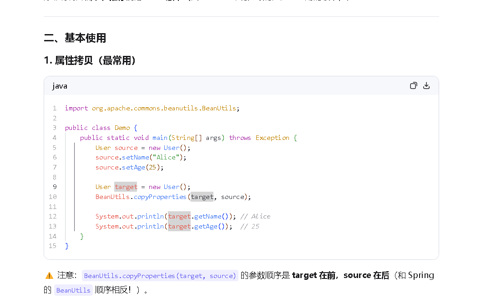Viewport: 501px width, 308px height.
Task: Click inline code 'BeanUtils' in note
Action: click(x=73, y=290)
